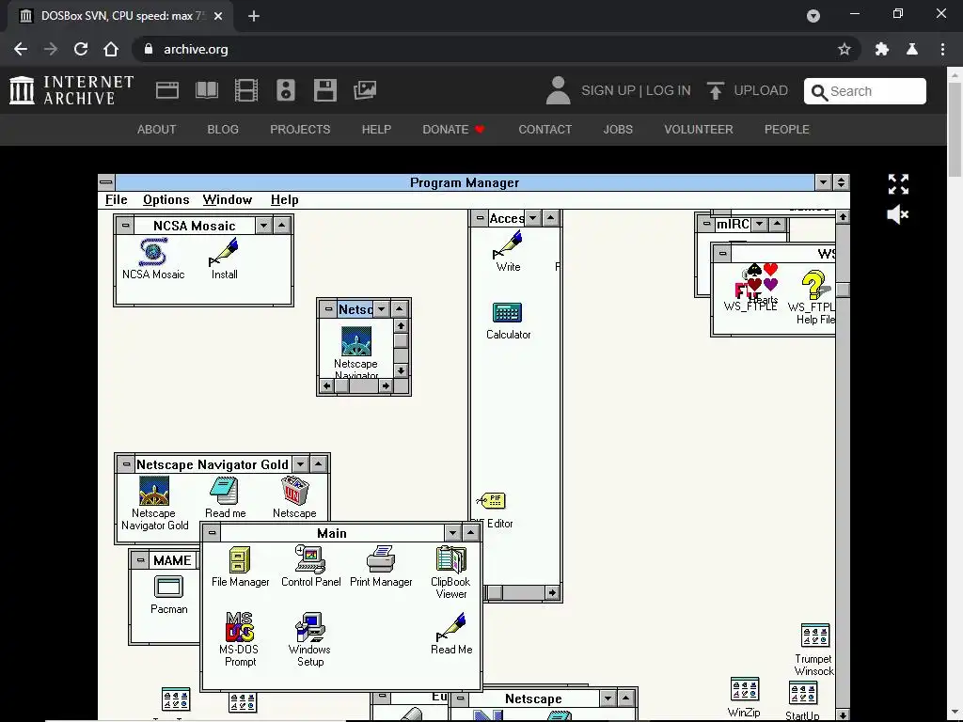Open the mIRC window control-menu box
Screen dimensions: 963x722
point(706,224)
